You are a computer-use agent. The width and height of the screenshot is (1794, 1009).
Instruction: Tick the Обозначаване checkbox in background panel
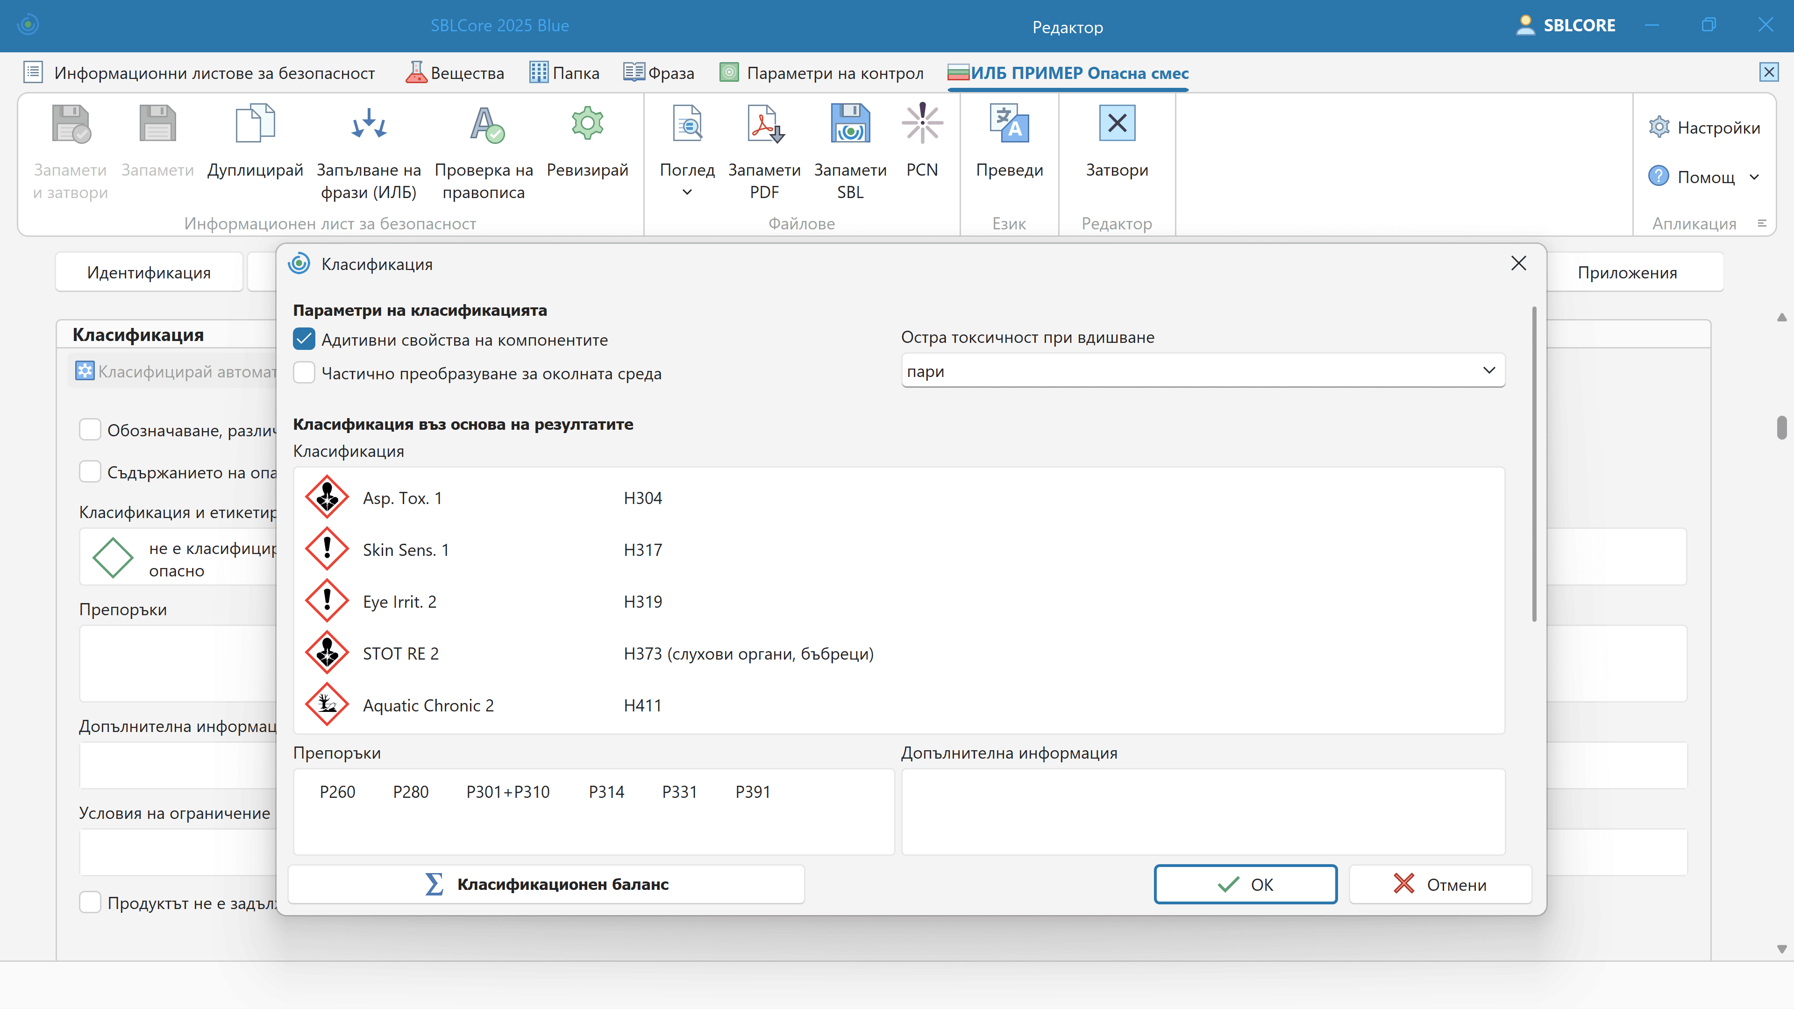click(90, 430)
